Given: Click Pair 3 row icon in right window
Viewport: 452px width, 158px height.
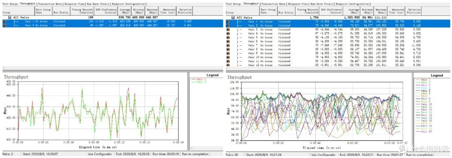Looking at the screenshot, I should click(228, 30).
